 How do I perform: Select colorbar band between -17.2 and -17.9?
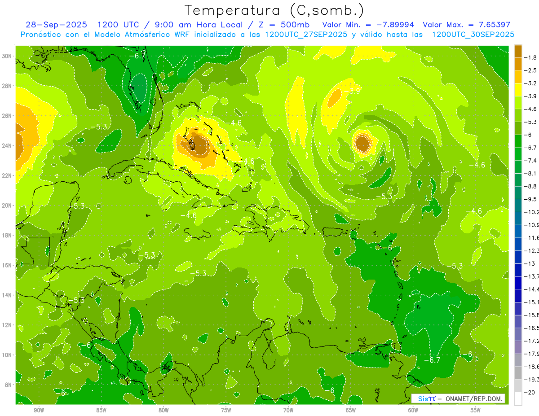coord(518,347)
